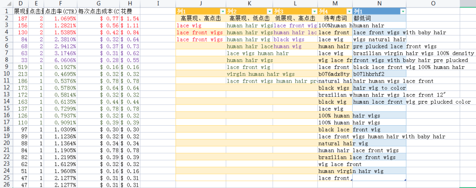
Task: Select row 13 header
Action: (x=7, y=95)
